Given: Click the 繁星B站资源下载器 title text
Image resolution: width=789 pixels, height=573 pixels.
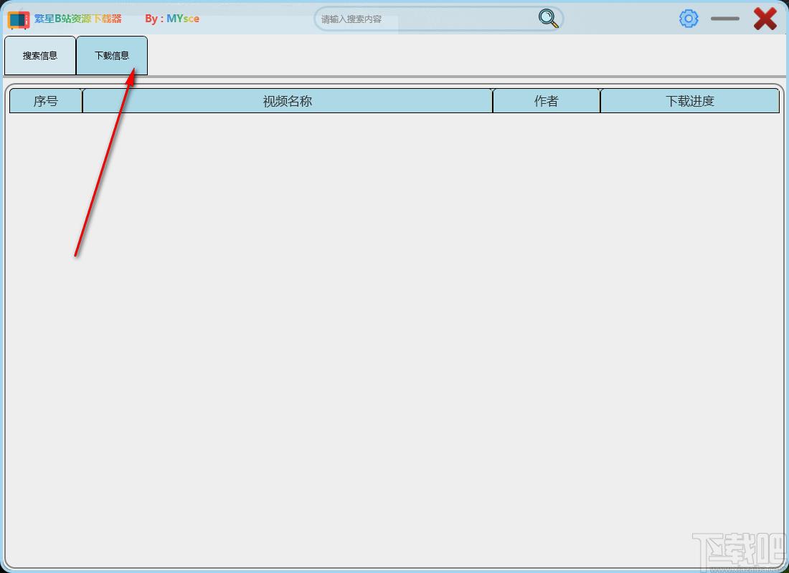Looking at the screenshot, I should pos(78,19).
